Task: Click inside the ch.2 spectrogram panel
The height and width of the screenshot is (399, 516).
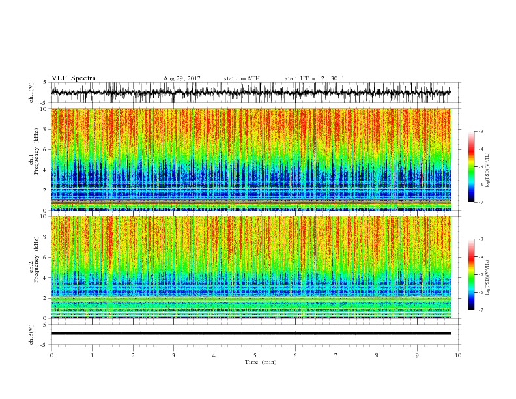Action: point(251,267)
